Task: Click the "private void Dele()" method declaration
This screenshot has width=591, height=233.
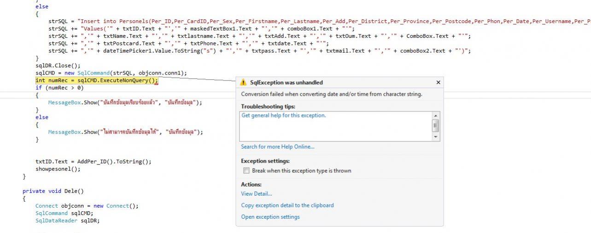Action: pyautogui.click(x=53, y=191)
